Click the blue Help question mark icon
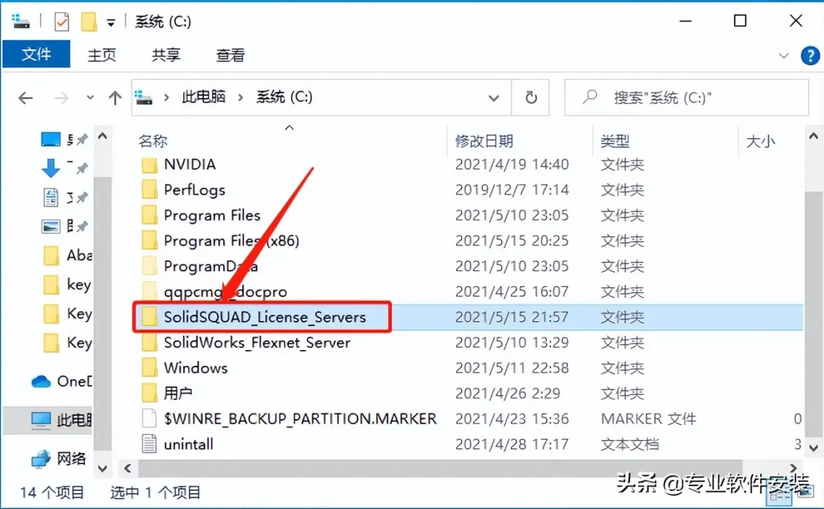824x509 pixels. pos(809,56)
